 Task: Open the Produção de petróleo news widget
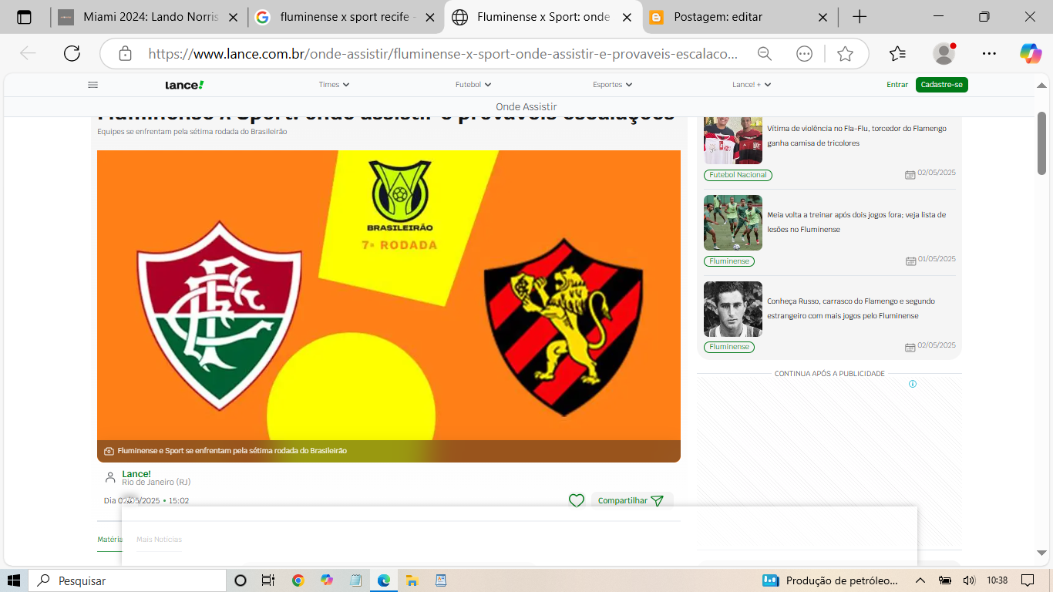(830, 580)
